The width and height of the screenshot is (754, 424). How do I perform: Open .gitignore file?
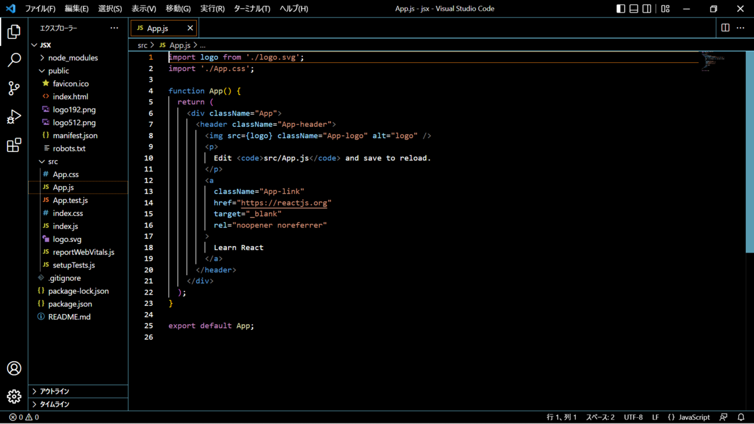[79, 278]
